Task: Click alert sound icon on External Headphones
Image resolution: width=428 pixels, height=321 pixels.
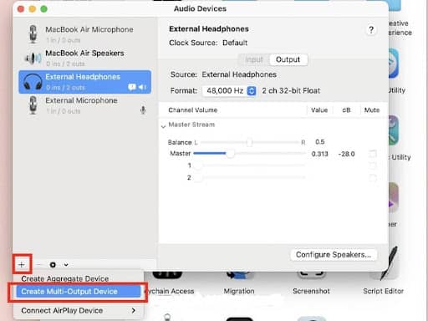Action: click(x=132, y=87)
